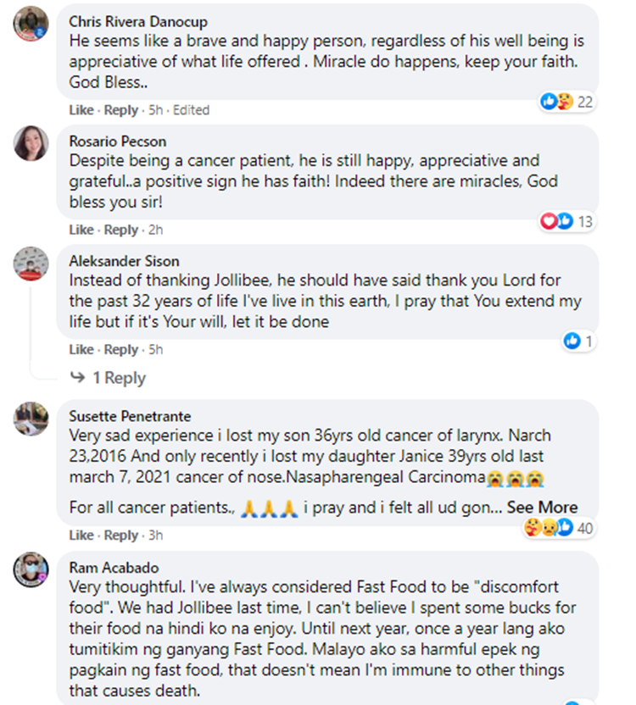View the 40 reactions on Susette Penetrante's comment
Image resolution: width=636 pixels, height=705 pixels.
pos(560,528)
